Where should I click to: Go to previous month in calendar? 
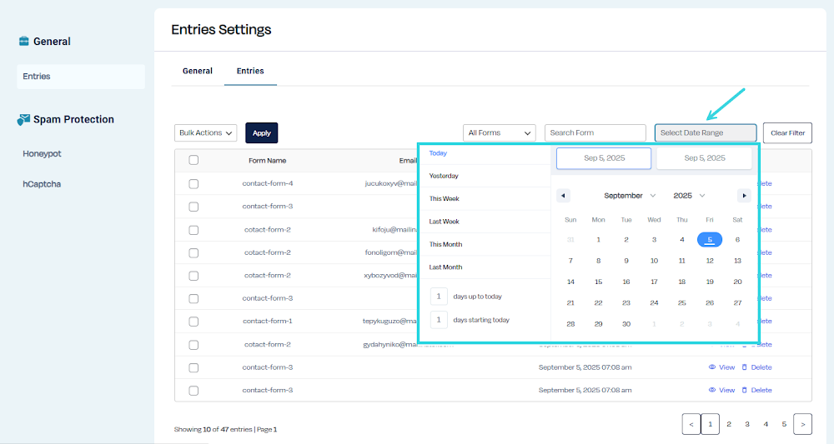click(x=563, y=196)
